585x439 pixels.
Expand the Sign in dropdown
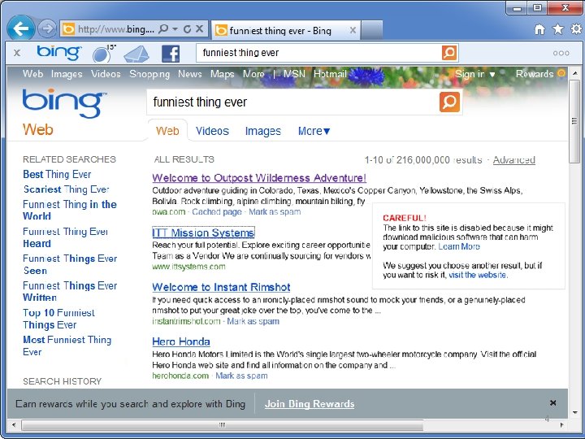tap(475, 74)
